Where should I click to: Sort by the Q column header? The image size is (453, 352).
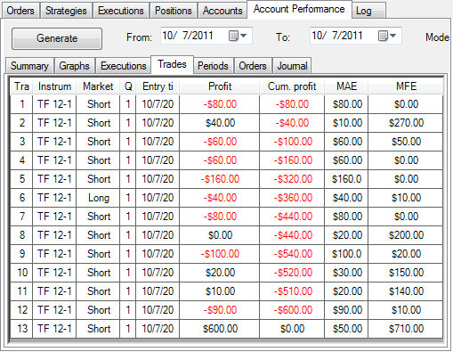tap(128, 86)
